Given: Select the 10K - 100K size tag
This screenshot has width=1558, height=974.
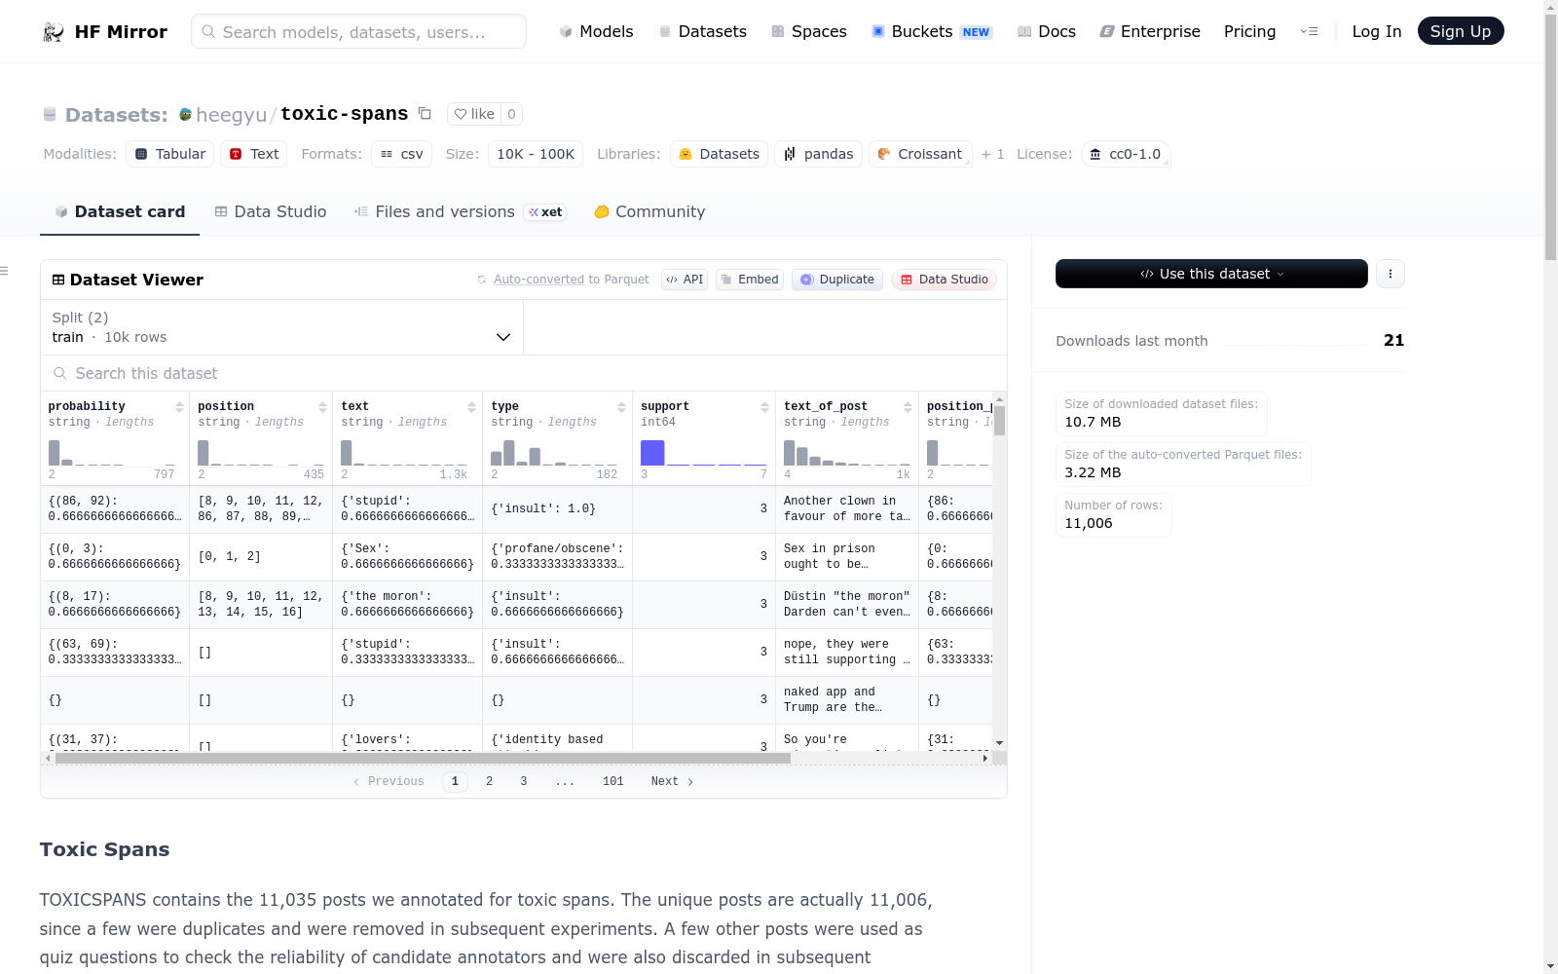Looking at the screenshot, I should [536, 154].
